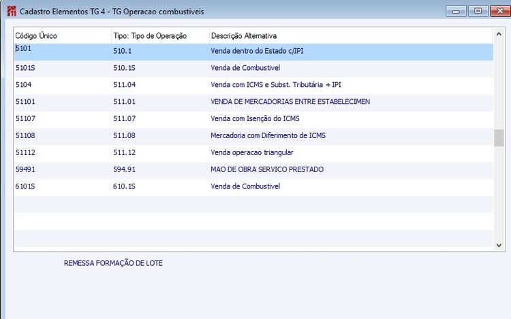Click REMESSA FORMAÇÃO DE LOTE label below table
The height and width of the screenshot is (319, 511).
[113, 263]
